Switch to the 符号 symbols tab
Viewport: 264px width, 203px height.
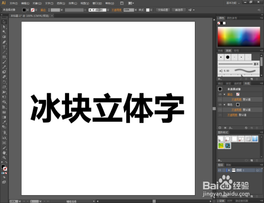236,51
